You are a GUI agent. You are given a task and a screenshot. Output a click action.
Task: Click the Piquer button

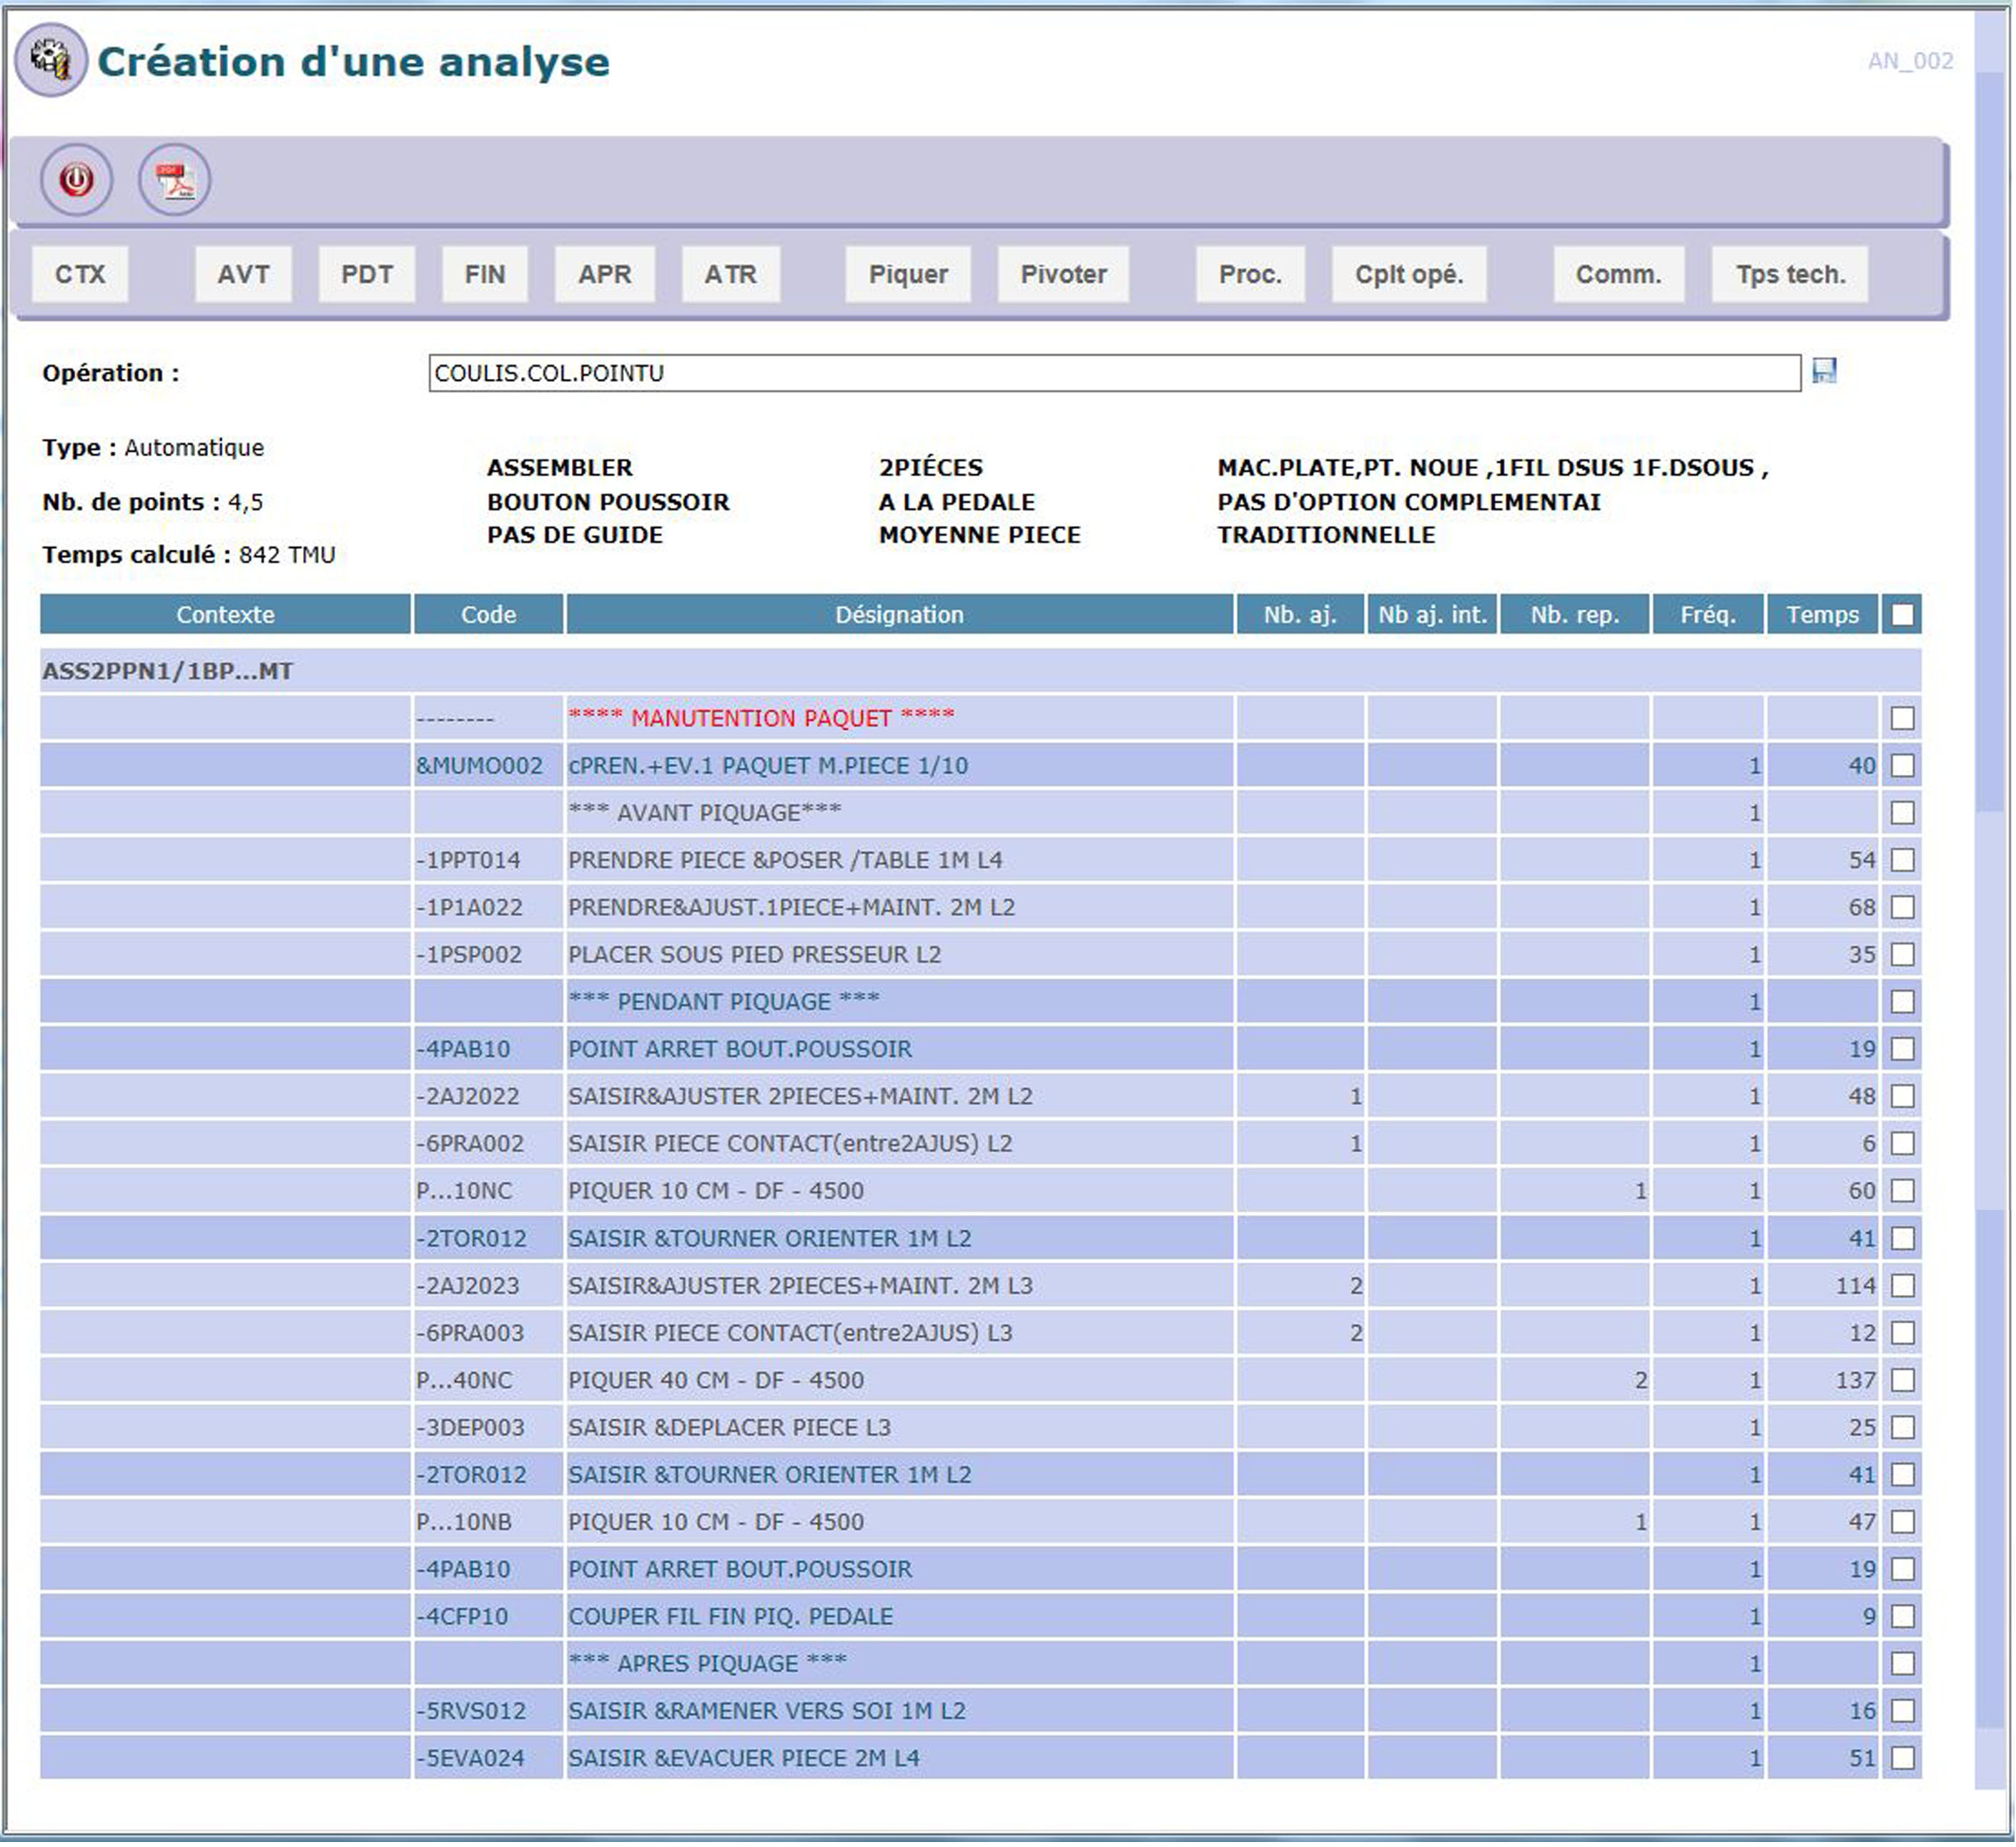909,275
